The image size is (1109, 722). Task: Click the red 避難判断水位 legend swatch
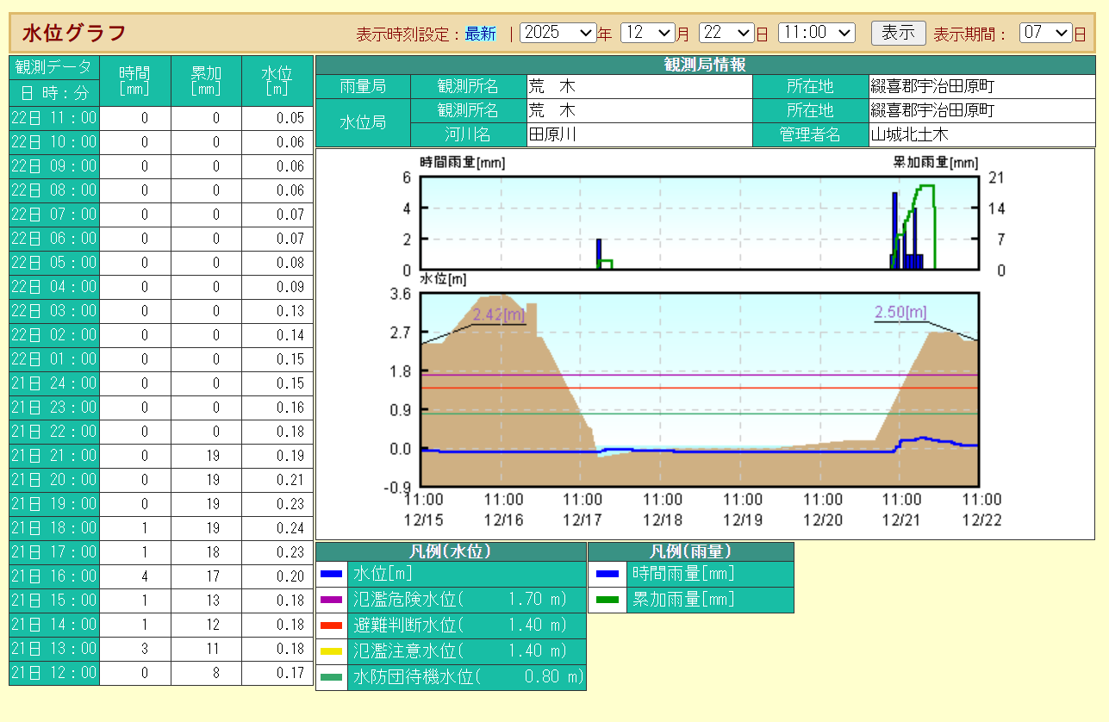click(331, 626)
